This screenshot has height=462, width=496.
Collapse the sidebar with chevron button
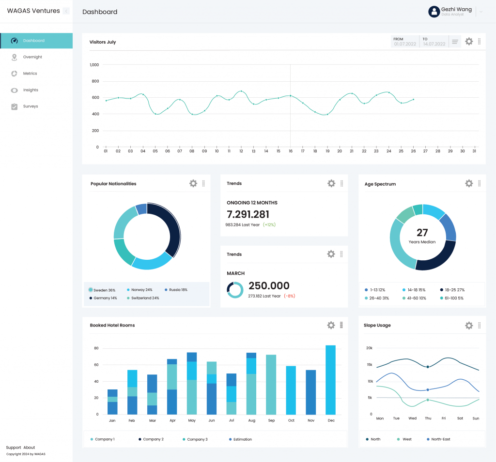coord(66,11)
